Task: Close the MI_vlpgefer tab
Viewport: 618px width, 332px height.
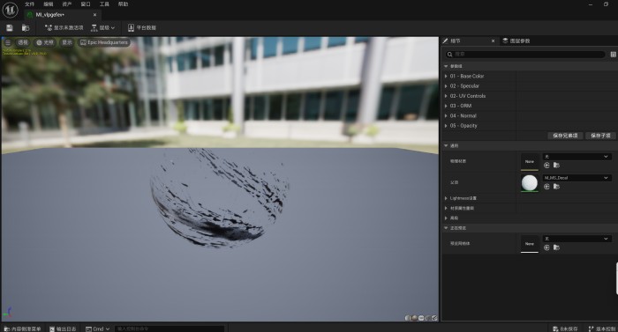Action: 94,15
